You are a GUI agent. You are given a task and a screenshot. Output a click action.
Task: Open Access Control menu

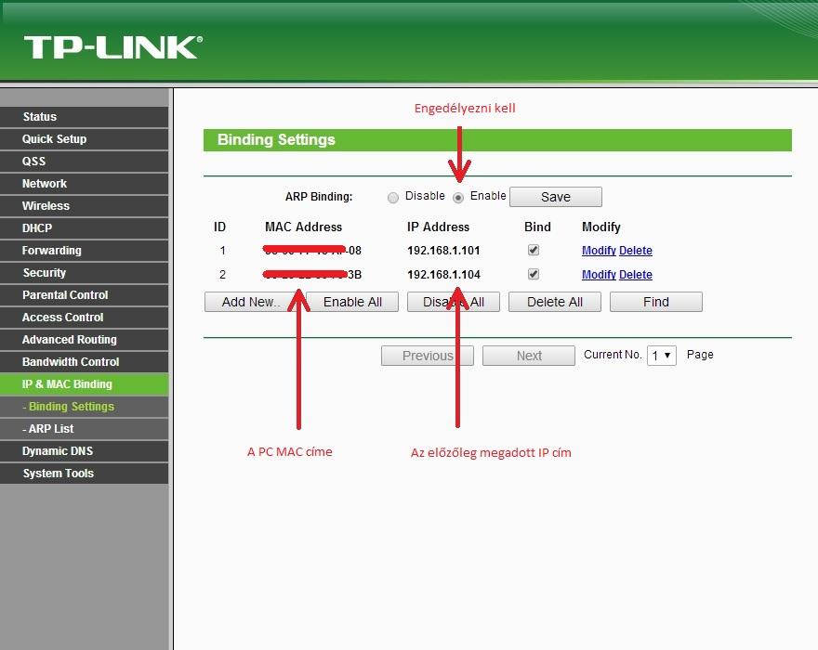[x=84, y=318]
